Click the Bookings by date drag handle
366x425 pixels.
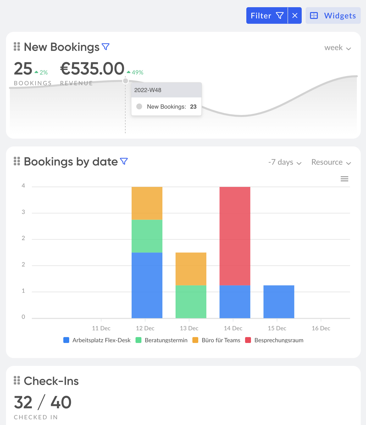[x=17, y=161]
